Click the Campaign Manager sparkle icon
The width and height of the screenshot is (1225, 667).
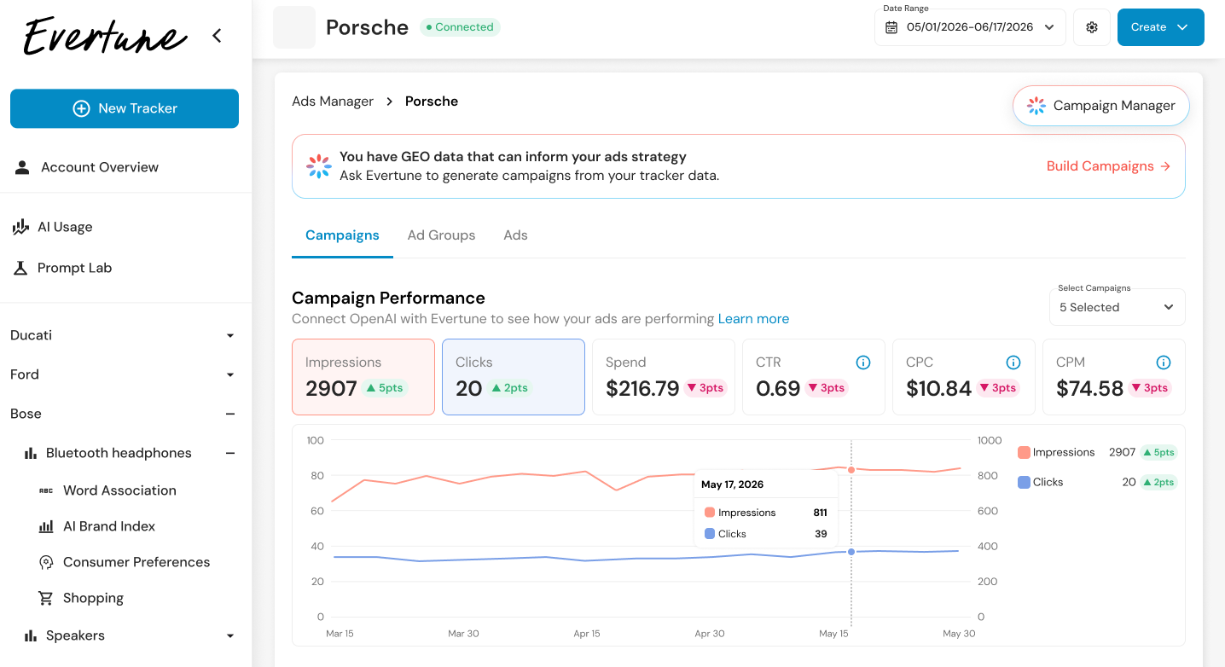[1036, 106]
